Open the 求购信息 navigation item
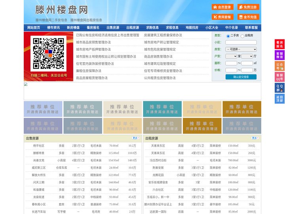285x214 pixels. pyautogui.click(x=152, y=28)
